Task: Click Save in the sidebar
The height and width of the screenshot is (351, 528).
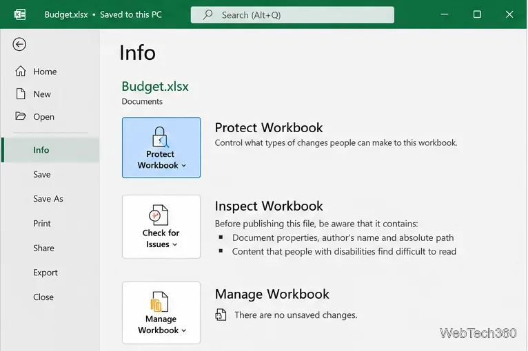Action: click(x=42, y=175)
